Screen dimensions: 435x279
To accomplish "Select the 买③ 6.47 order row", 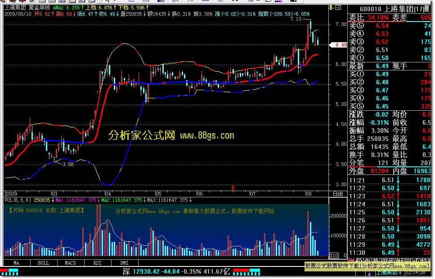I will [390, 90].
